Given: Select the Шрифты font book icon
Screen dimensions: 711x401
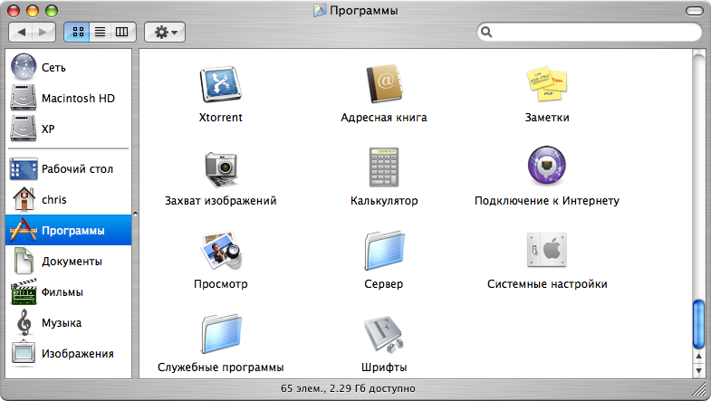Looking at the screenshot, I should point(384,334).
